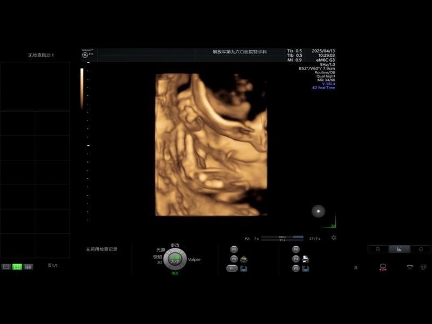Click the 大小 trackball center button

click(x=175, y=260)
